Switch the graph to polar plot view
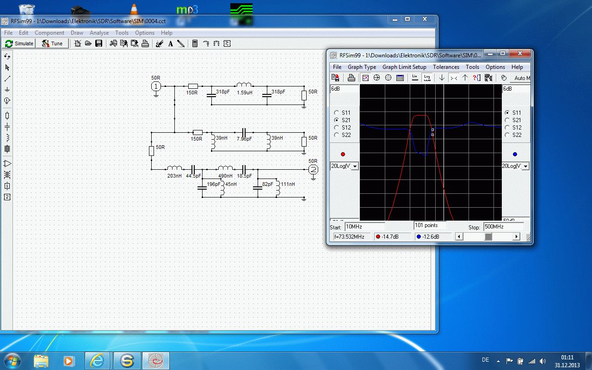The image size is (592, 370). tap(388, 78)
